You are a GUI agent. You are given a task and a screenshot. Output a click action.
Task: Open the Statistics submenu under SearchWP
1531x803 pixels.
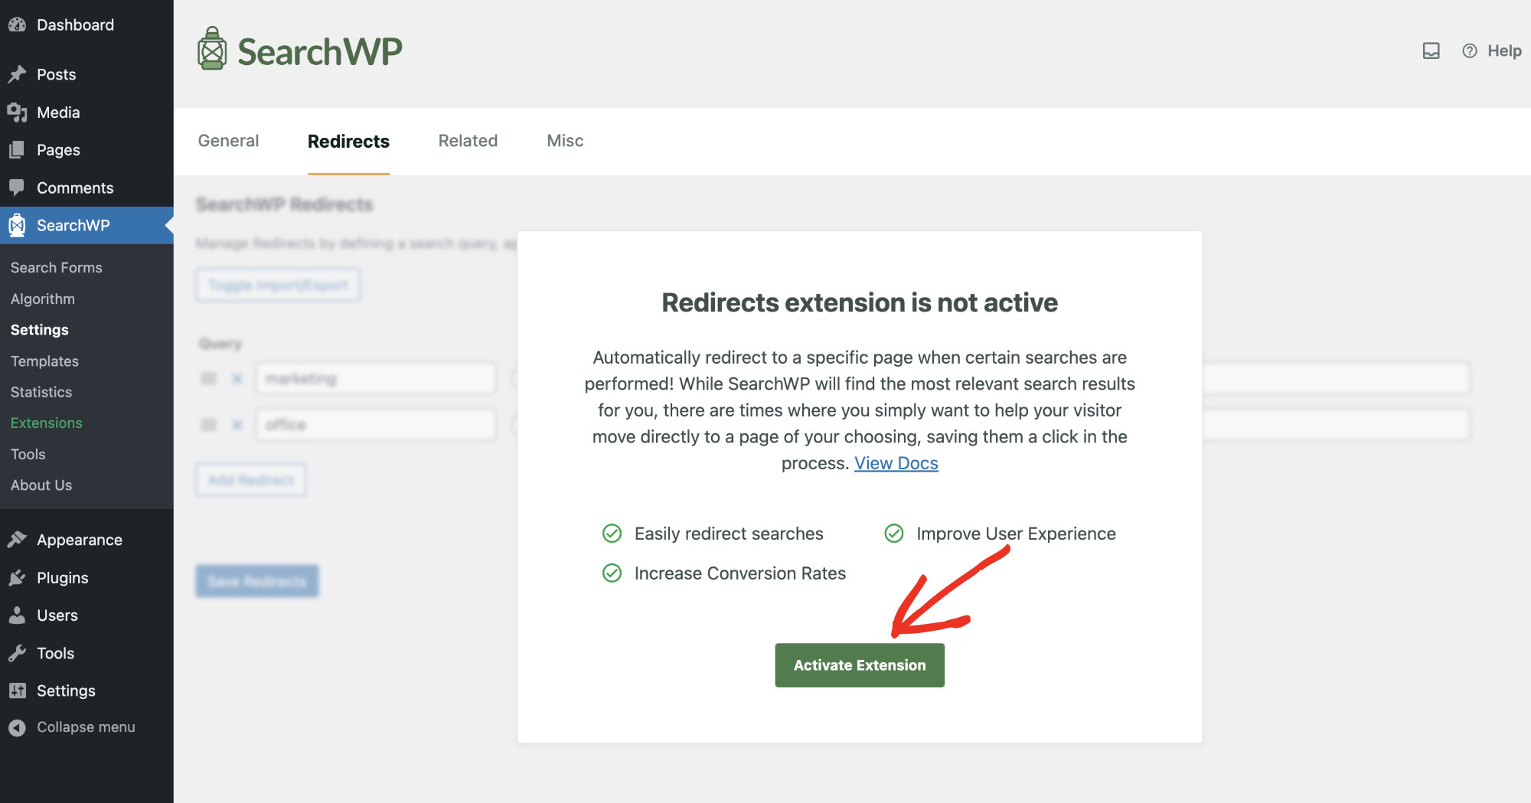click(x=41, y=391)
